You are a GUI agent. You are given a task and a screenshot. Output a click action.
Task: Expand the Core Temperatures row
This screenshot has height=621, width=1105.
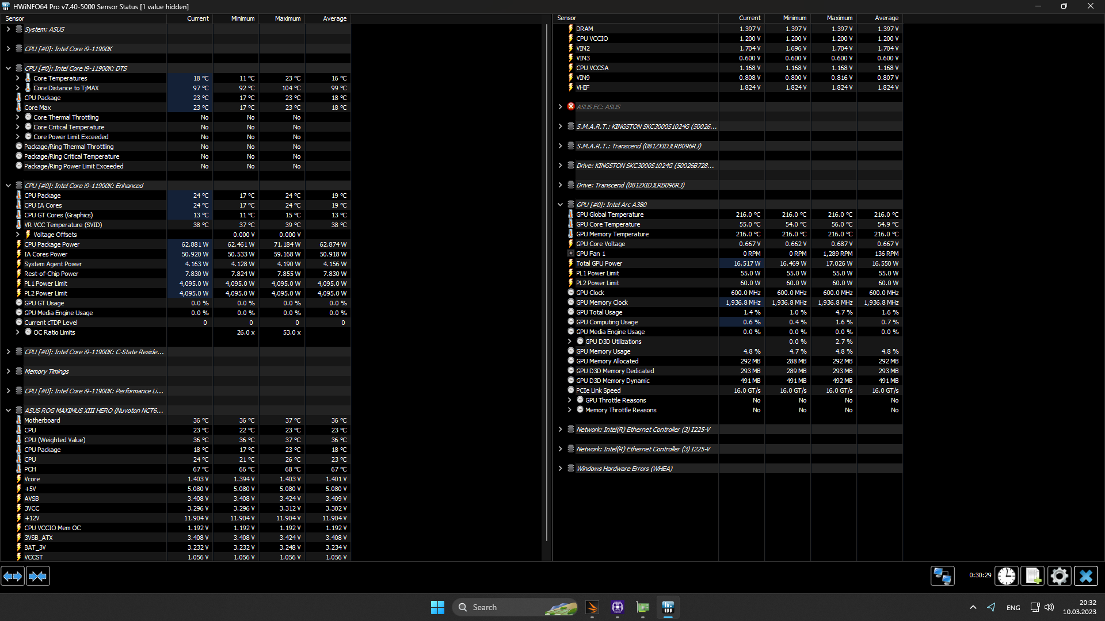click(17, 78)
